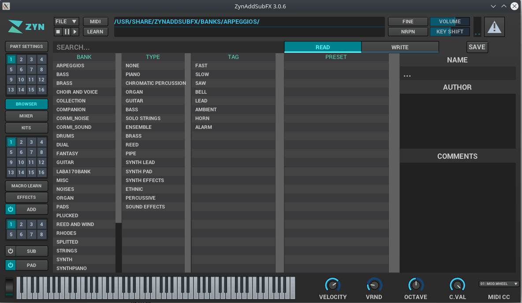Open the MIXER view
522x303 pixels.
pos(26,116)
